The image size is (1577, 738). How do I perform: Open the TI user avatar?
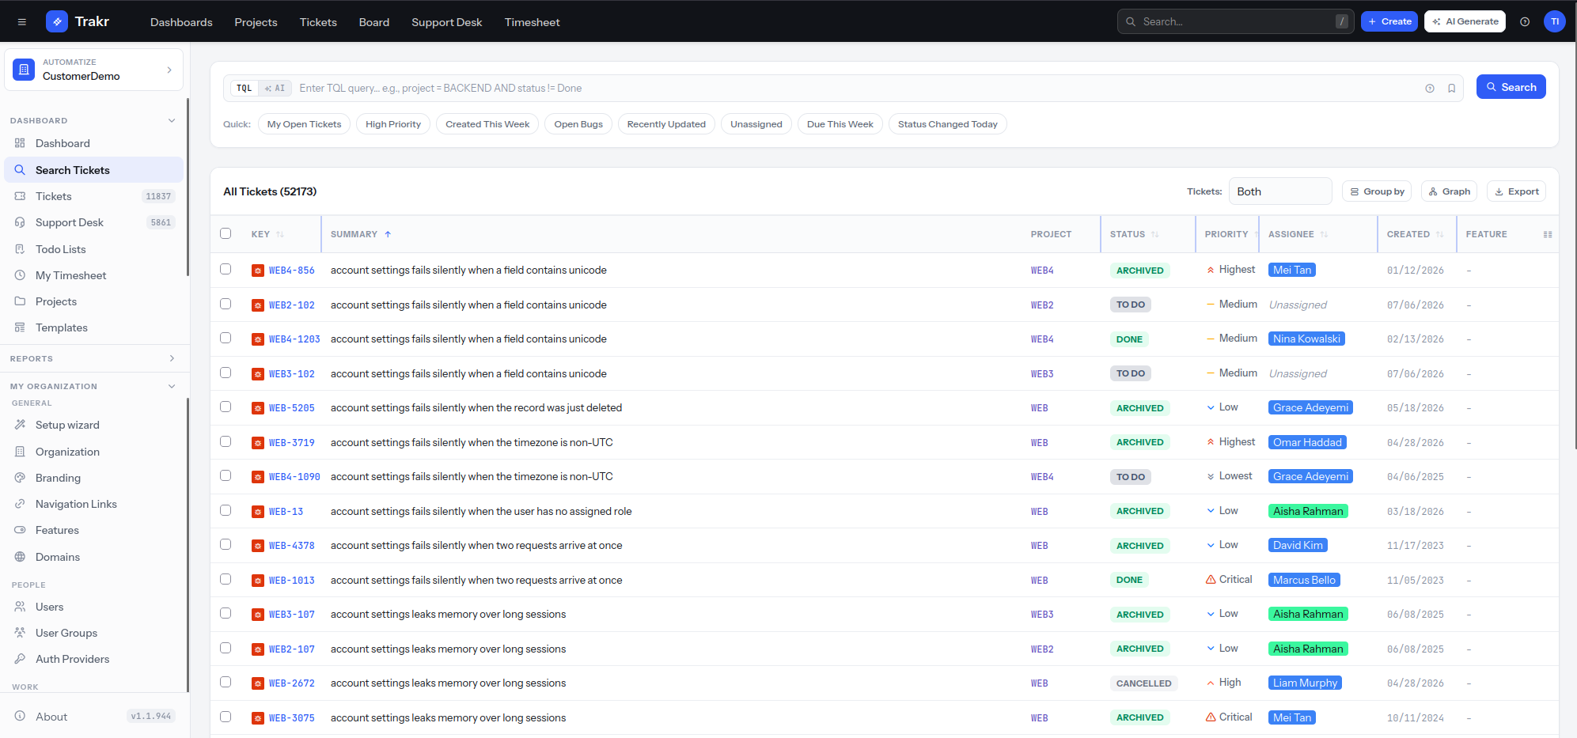point(1554,21)
